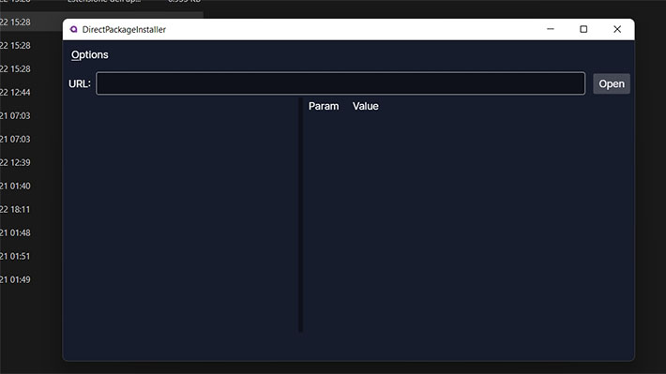Select the Param column header
This screenshot has height=374, width=666.
(x=324, y=106)
